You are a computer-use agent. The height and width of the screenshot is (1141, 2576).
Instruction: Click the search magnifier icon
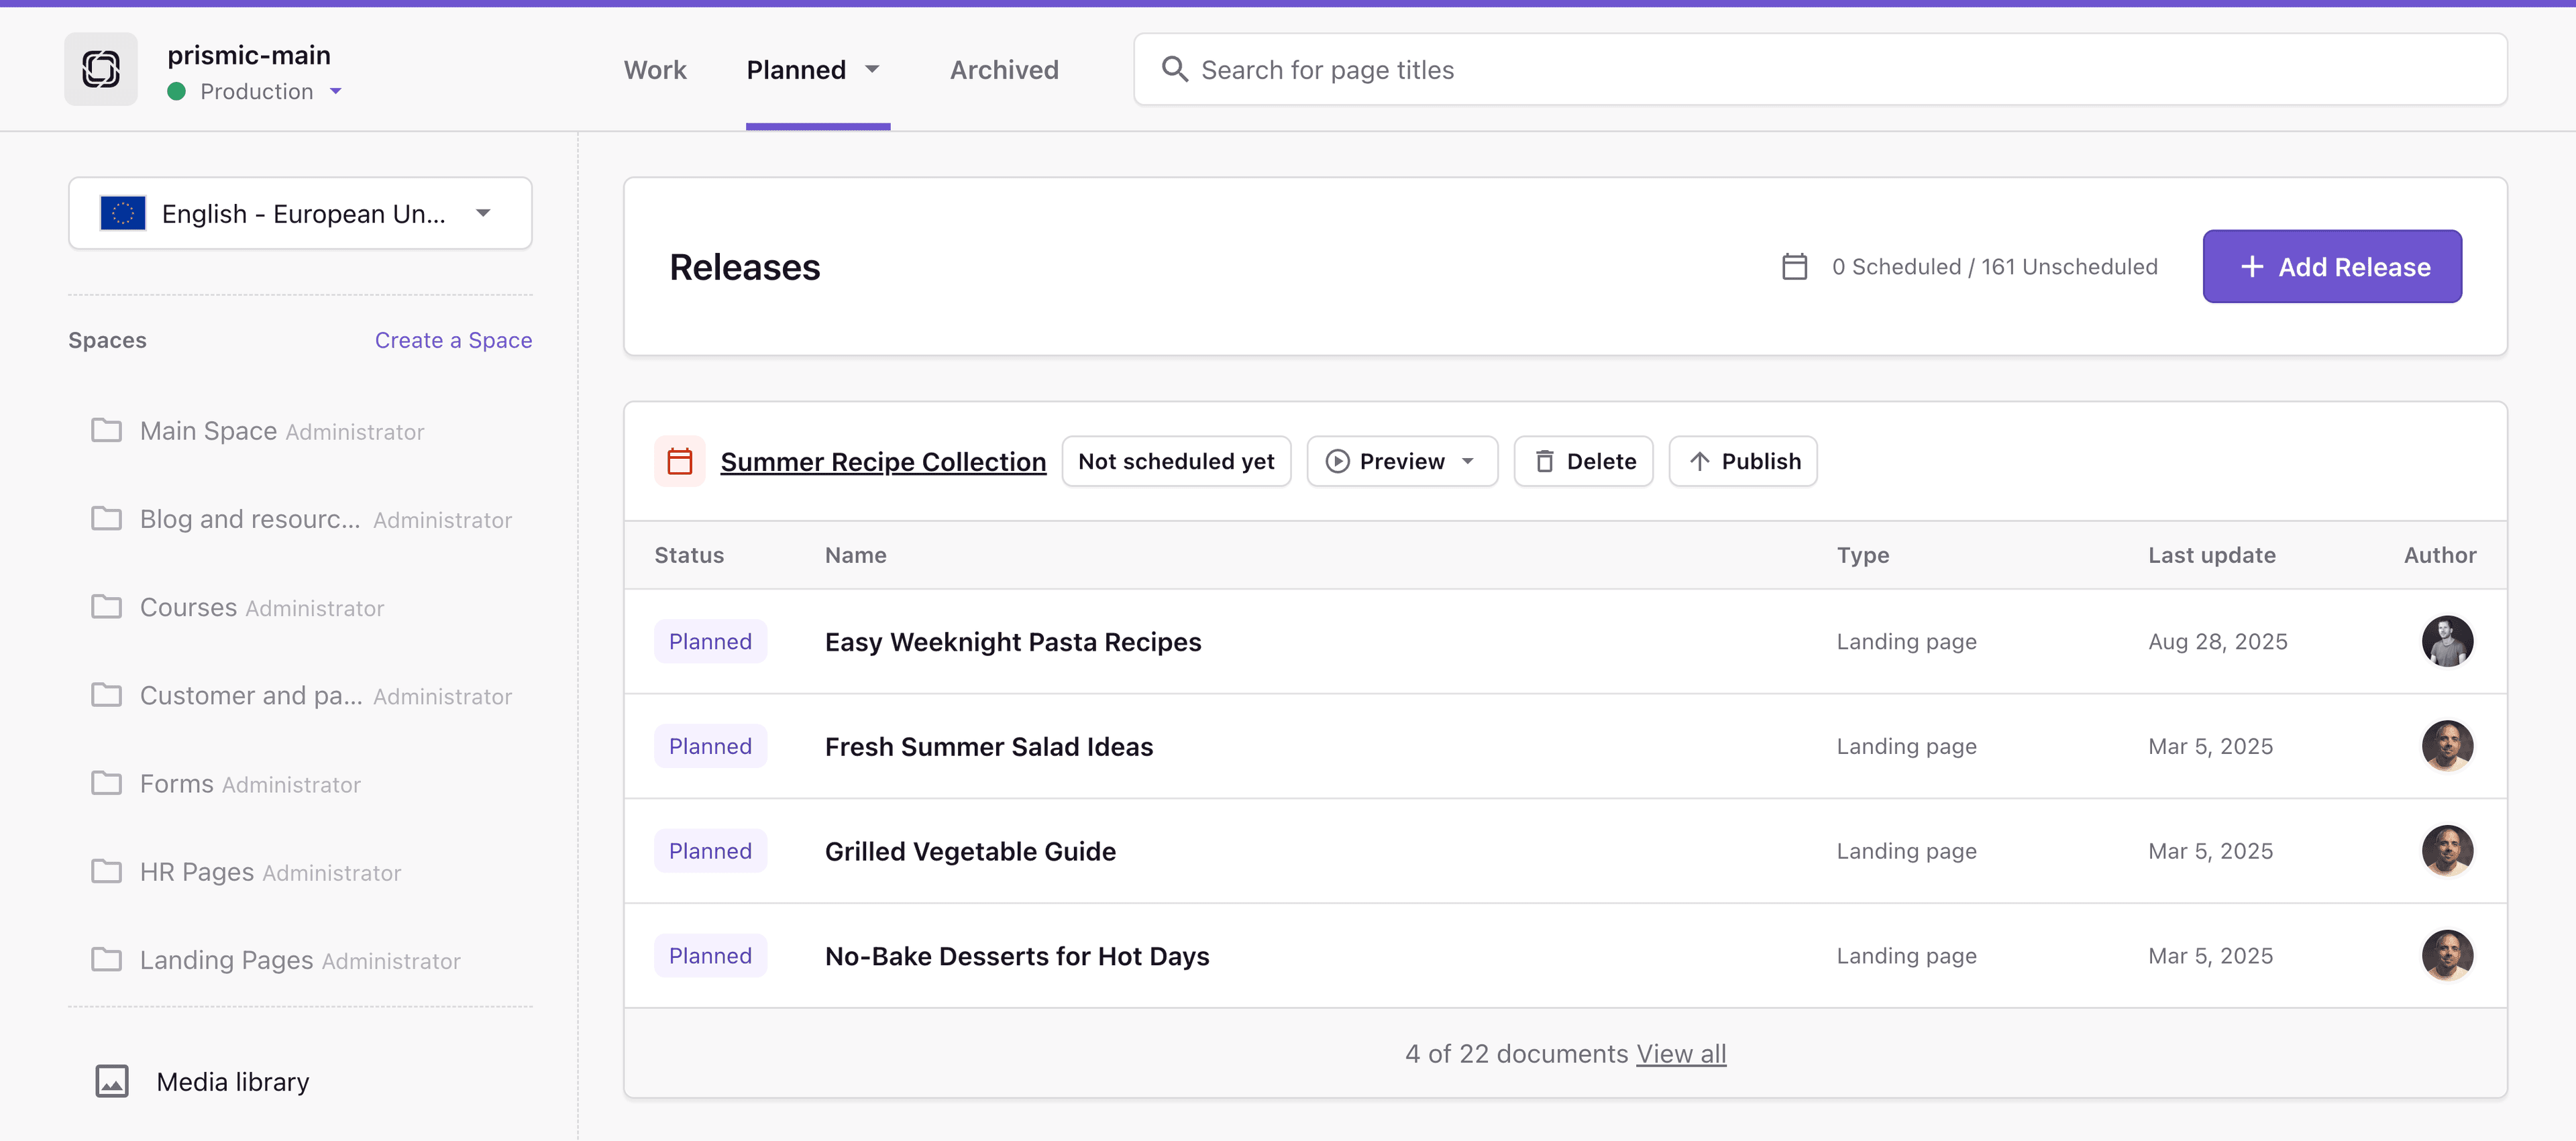[1174, 69]
